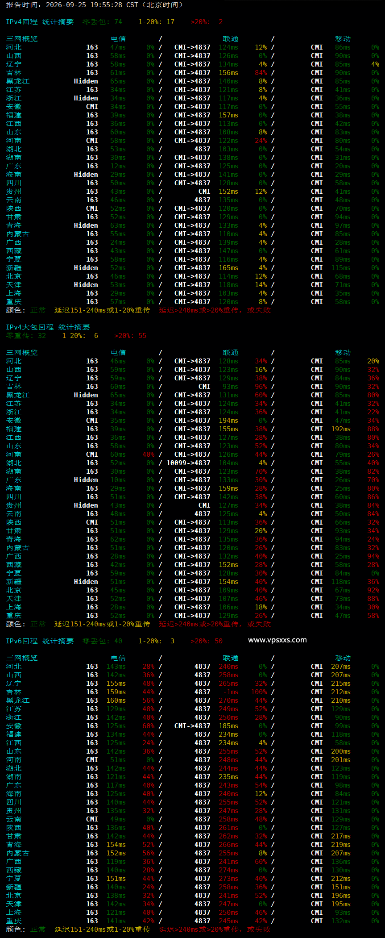This screenshot has width=385, height=938.
Task: Click "274ms" Unicom latency in IPv6 西藏 row
Action: [x=228, y=870]
